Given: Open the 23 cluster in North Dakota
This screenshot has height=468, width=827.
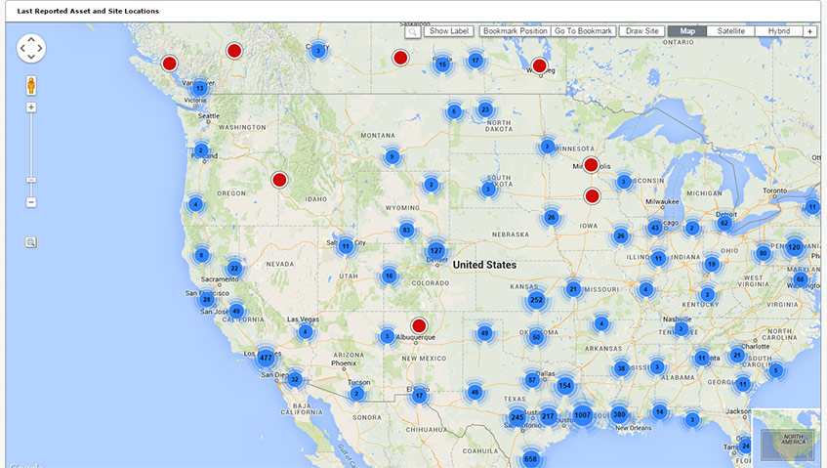Looking at the screenshot, I should click(485, 109).
